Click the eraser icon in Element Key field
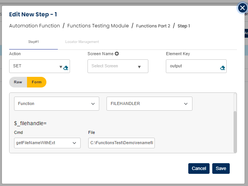The height and width of the screenshot is (186, 248). coord(223,68)
